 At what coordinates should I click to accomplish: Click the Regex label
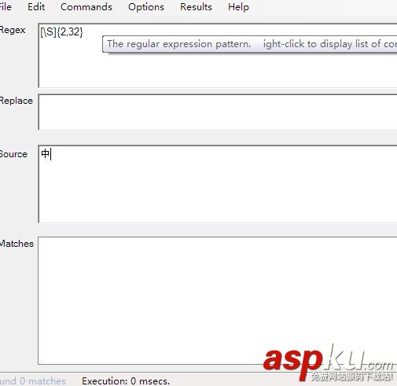13,30
